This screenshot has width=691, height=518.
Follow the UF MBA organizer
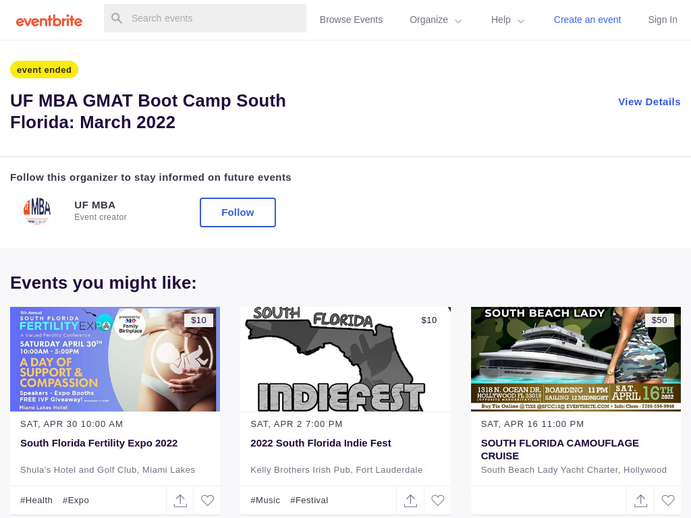(238, 212)
